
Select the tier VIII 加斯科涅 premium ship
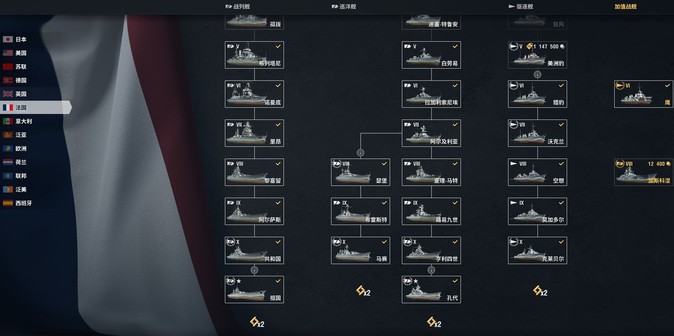[x=644, y=172]
